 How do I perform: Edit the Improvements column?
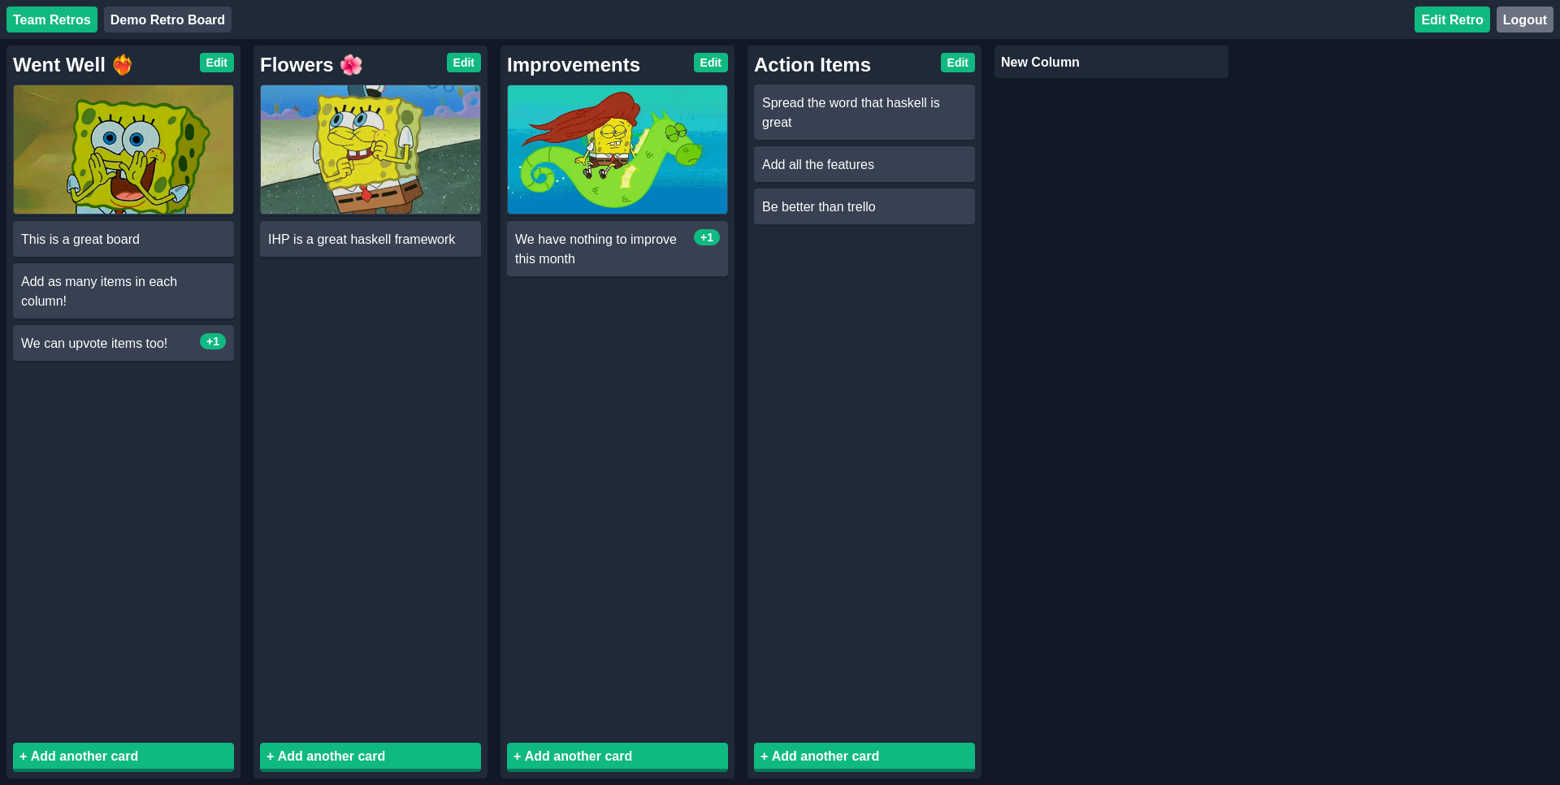coord(711,63)
